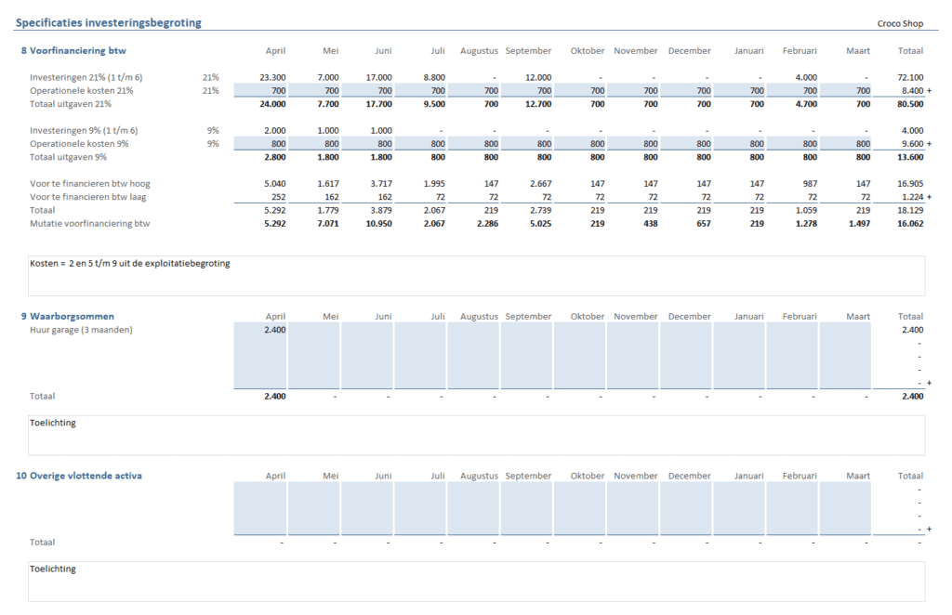Click the Huur garage (3 maanden) label
This screenshot has height=615, width=952.
click(x=82, y=330)
